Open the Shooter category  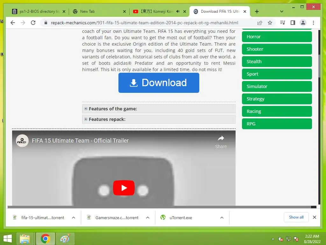277,49
